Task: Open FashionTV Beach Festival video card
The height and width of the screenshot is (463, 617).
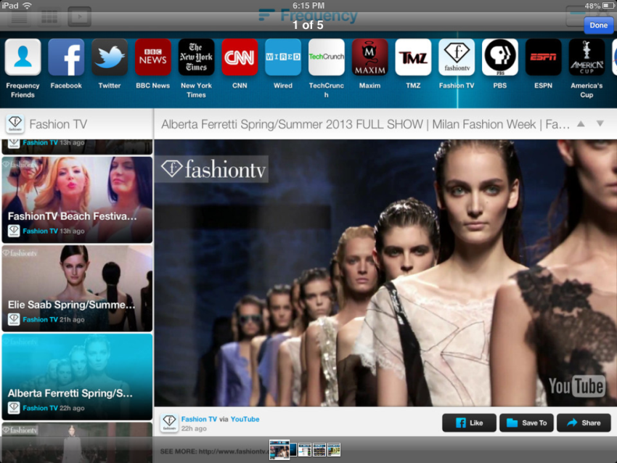Action: click(77, 200)
